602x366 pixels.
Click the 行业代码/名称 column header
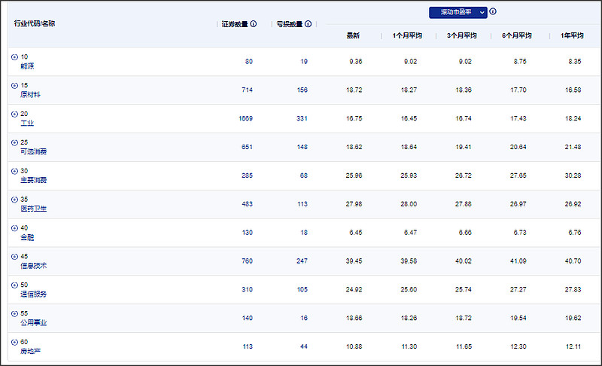point(35,23)
